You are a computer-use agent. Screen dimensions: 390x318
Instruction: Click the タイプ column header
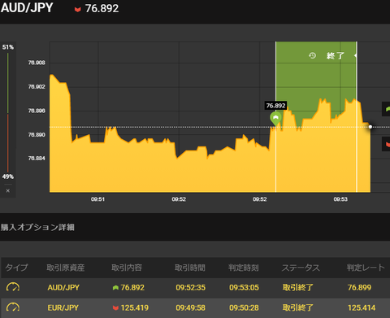tap(16, 268)
